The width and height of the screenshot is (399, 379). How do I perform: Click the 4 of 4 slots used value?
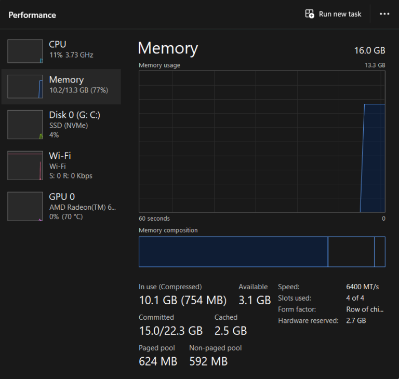point(355,298)
